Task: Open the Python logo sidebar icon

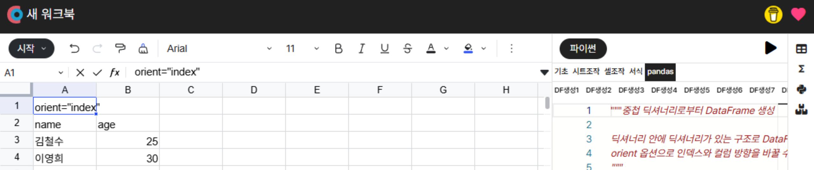Action: coord(801,89)
